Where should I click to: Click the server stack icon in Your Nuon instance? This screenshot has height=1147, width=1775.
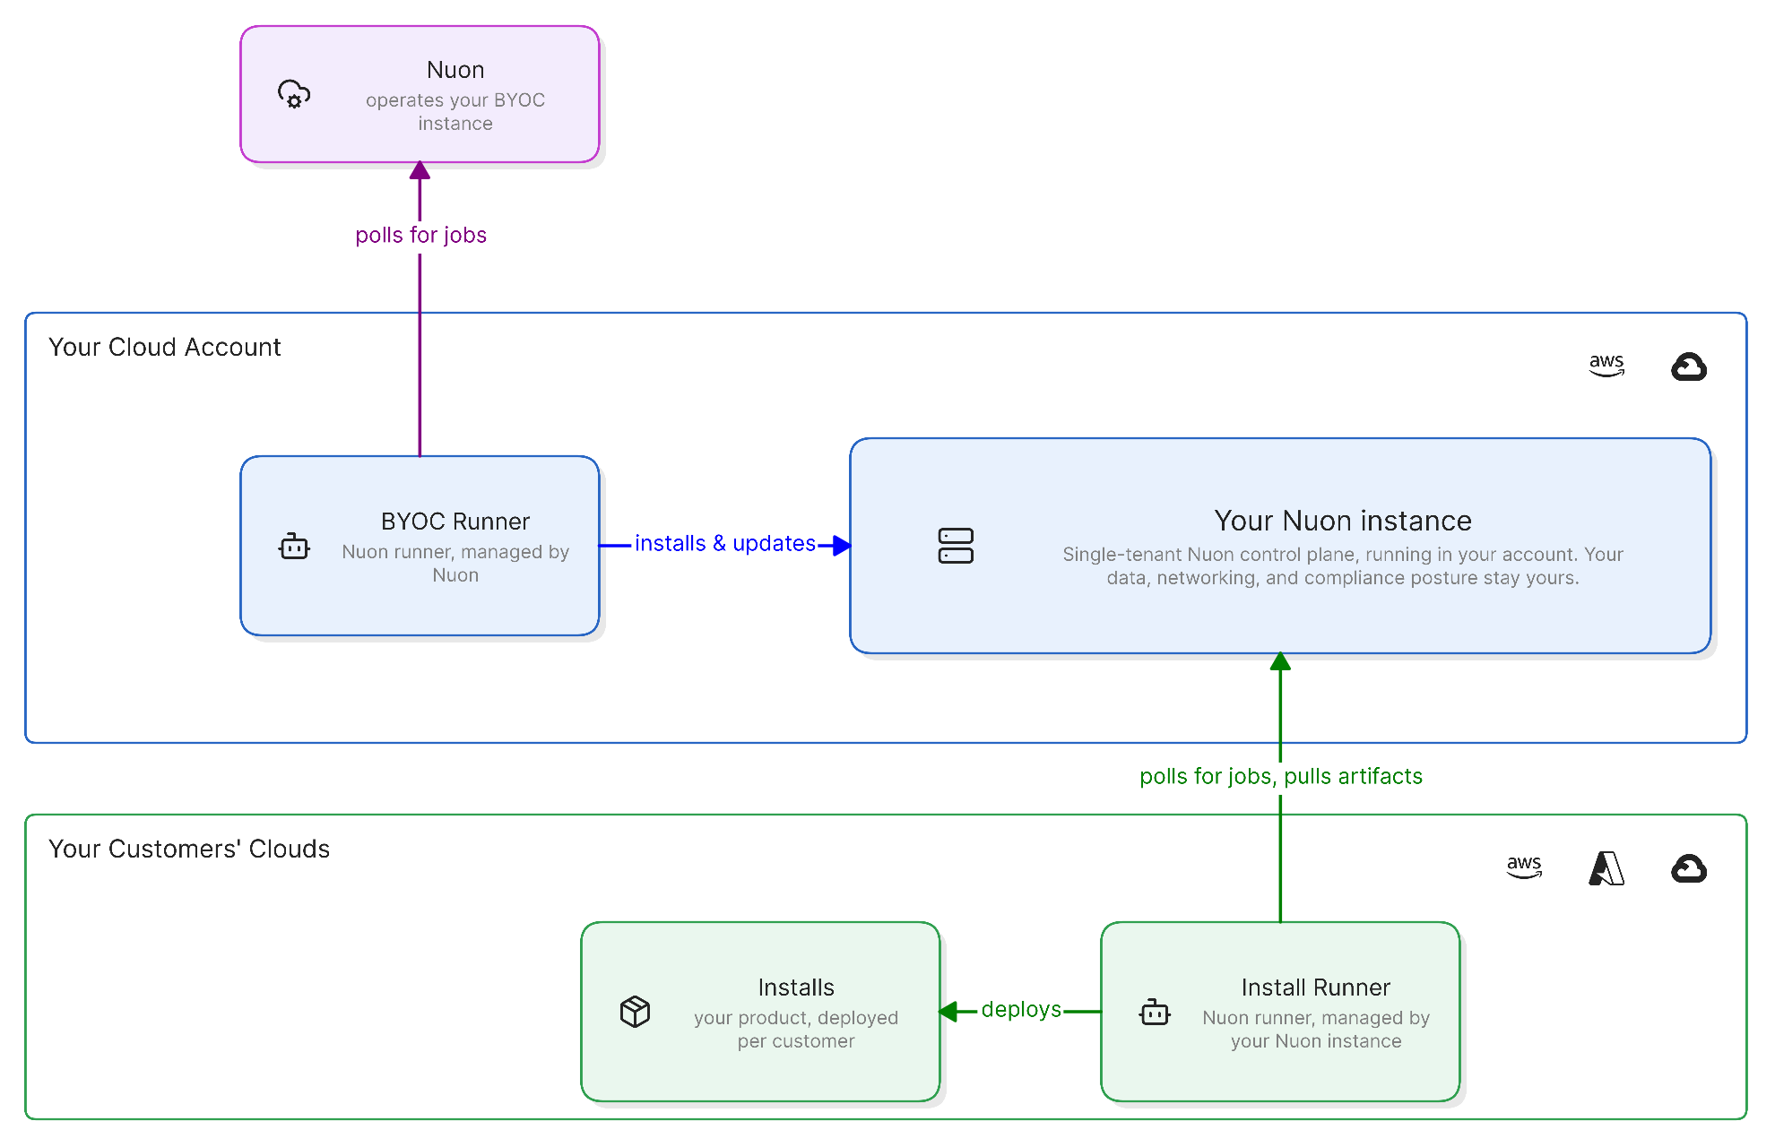pyautogui.click(x=956, y=546)
